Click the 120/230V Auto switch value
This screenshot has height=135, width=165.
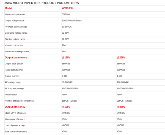pos(72,21)
